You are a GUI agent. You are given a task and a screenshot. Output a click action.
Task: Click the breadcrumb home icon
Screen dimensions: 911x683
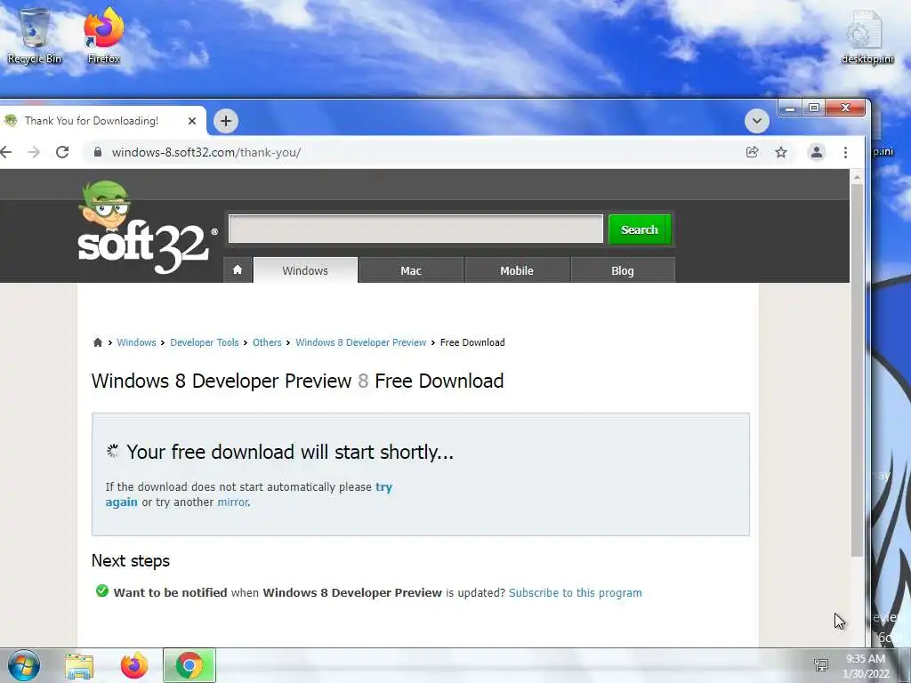pyautogui.click(x=98, y=342)
